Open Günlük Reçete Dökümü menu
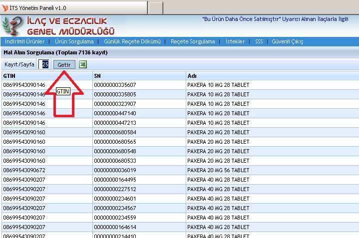Image resolution: width=359 pixels, height=238 pixels. coord(132,41)
